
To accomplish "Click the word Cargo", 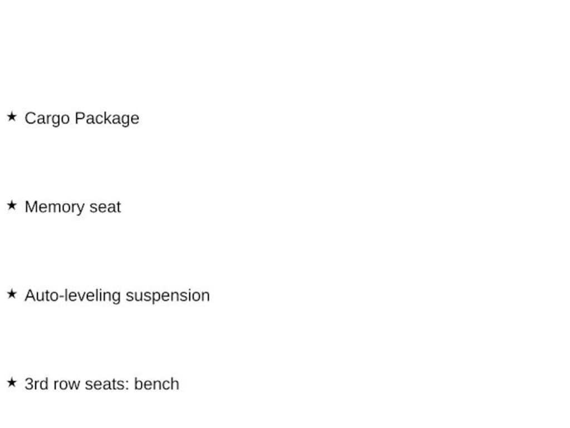I will coord(47,119).
